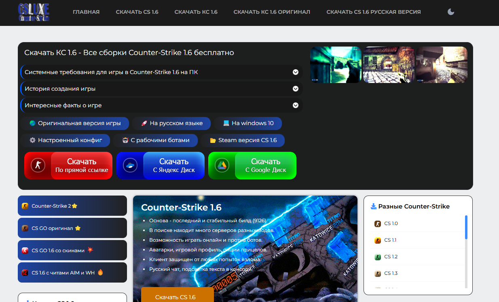Click the CS 1.6 cheats AIM and WH icon
The image size is (499, 302).
tap(25, 273)
